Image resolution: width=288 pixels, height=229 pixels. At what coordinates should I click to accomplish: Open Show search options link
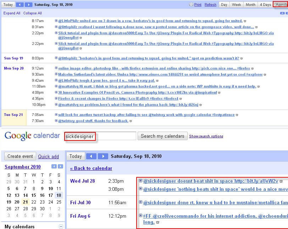206,136
